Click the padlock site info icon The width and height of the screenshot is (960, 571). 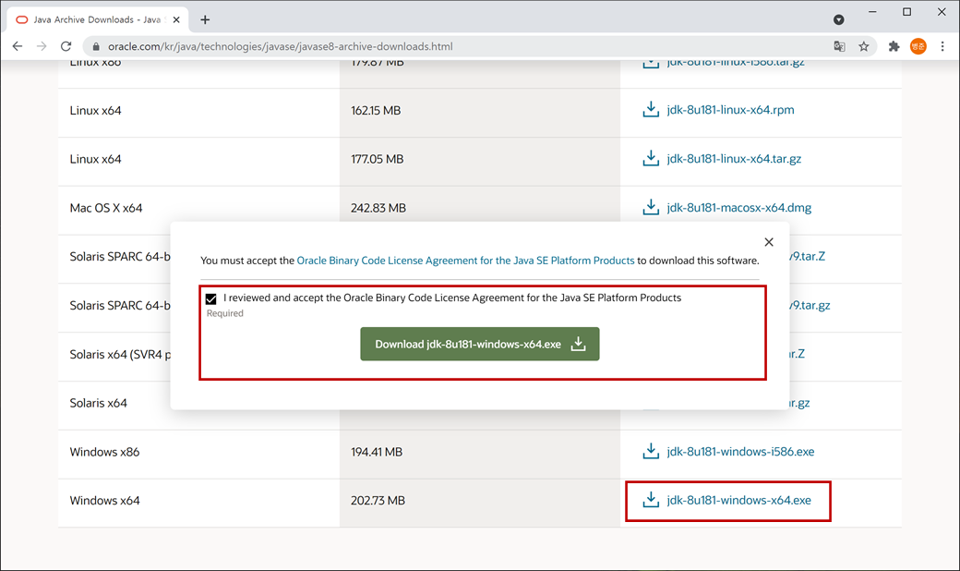point(95,46)
